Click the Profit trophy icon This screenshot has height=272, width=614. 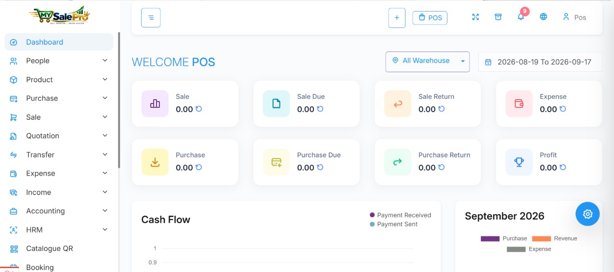[x=519, y=162]
